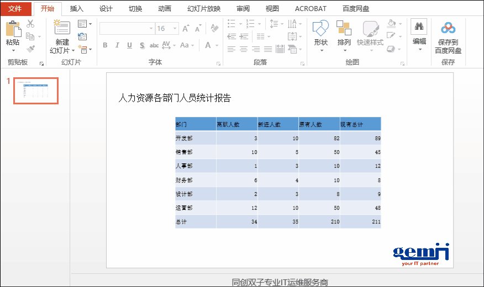Open the Font (字体) dialog launcher
This screenshot has width=484, height=287.
218,63
